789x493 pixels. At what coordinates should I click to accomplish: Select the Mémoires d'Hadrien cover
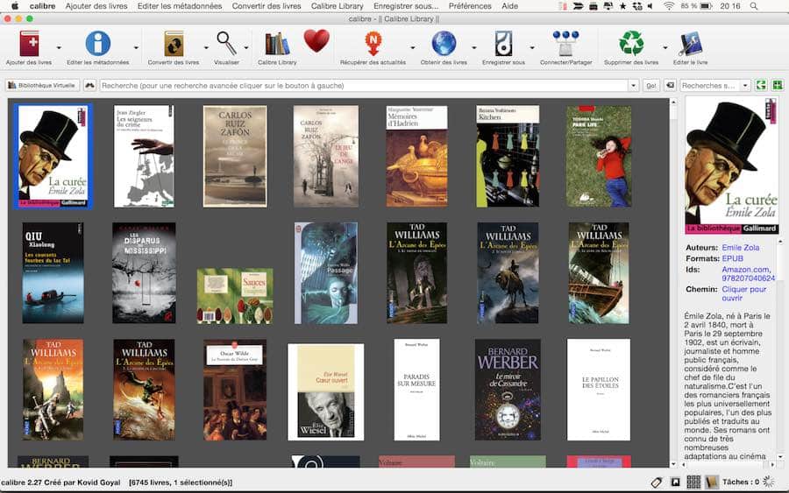(416, 156)
